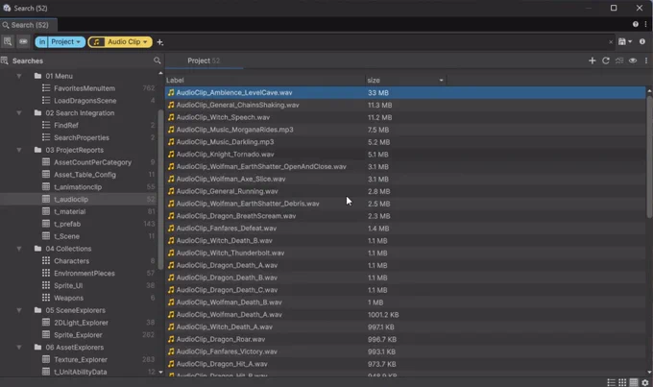Viewport: 653px width, 387px height.
Task: Select AudioClip_Knight_Tornado.wav row
Action: click(x=405, y=155)
